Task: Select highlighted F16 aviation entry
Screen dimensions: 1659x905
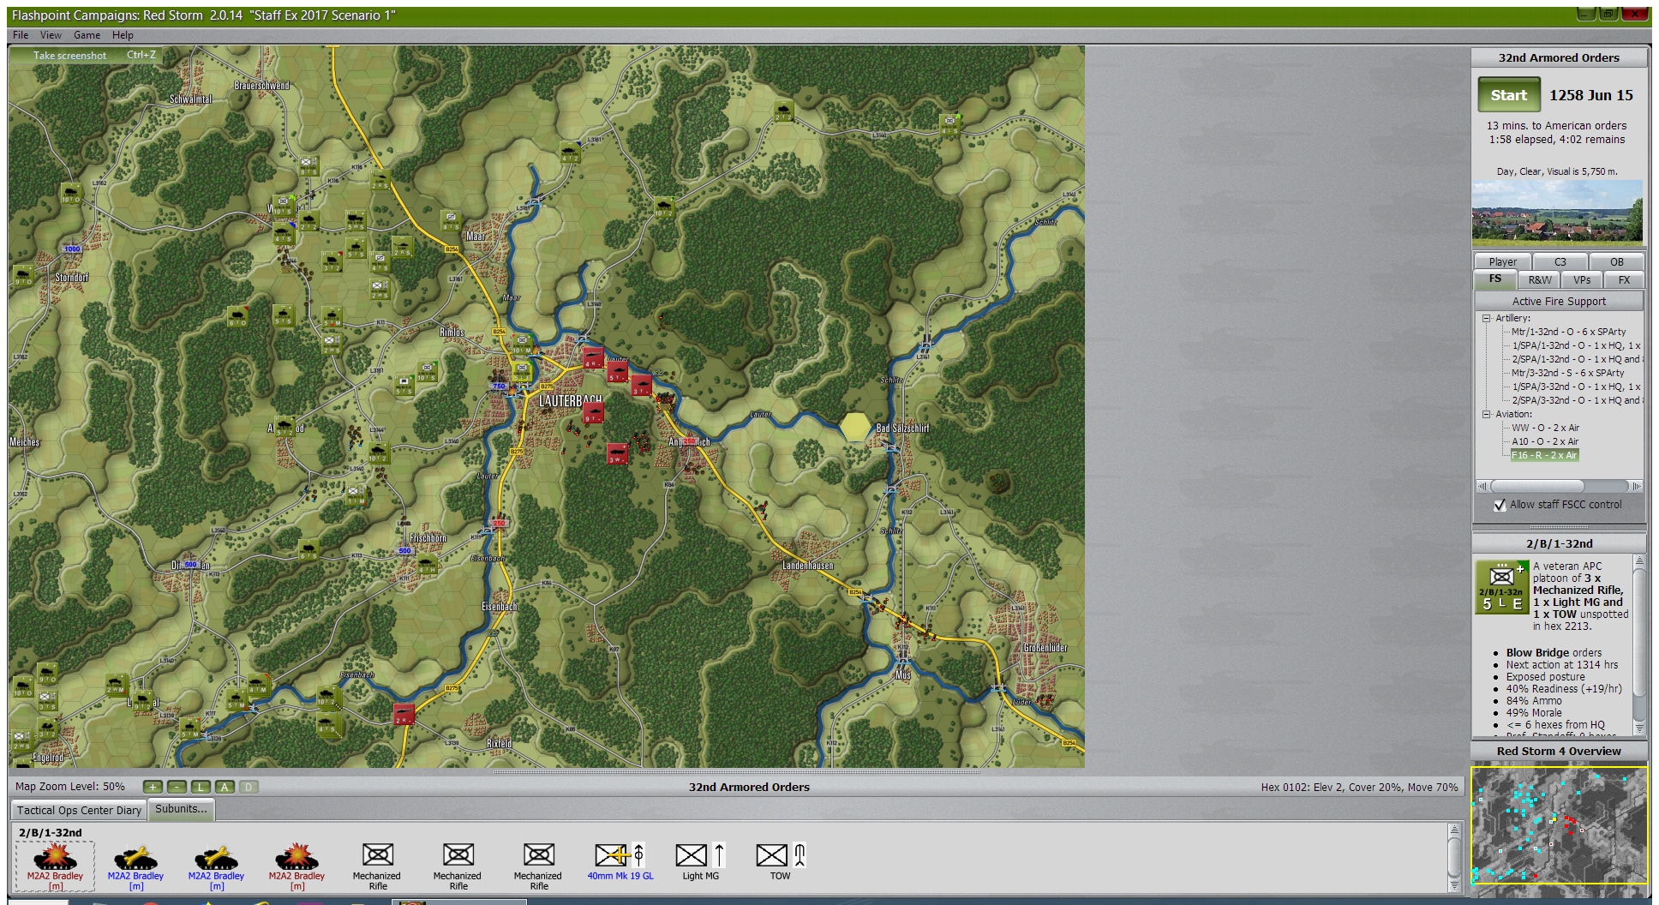Action: [x=1544, y=455]
